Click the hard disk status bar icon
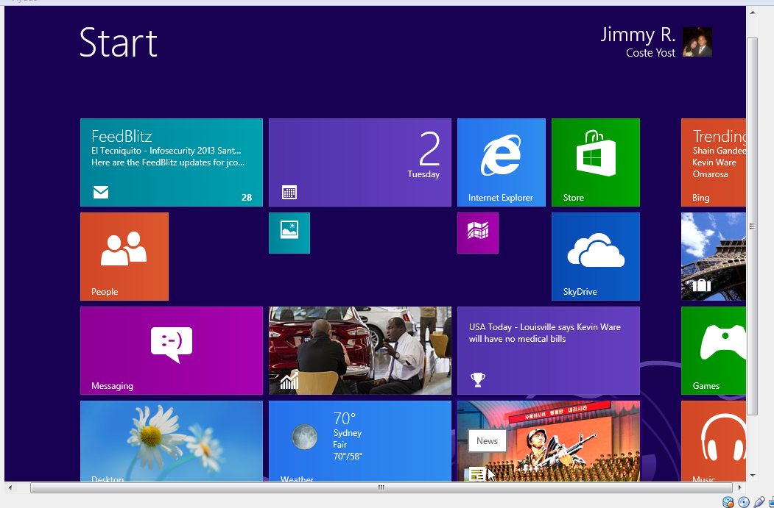 click(x=728, y=502)
